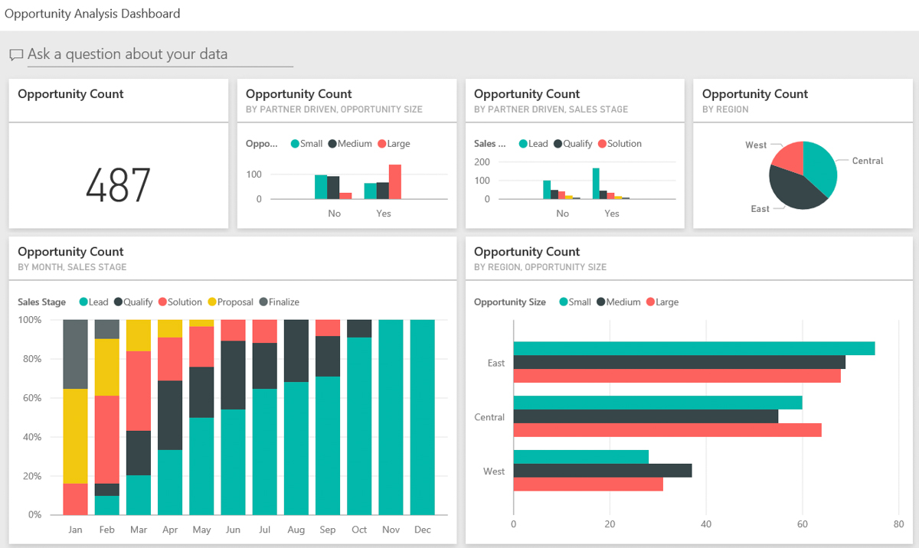Click the Central region Large red bar
The height and width of the screenshot is (548, 919).
click(666, 430)
